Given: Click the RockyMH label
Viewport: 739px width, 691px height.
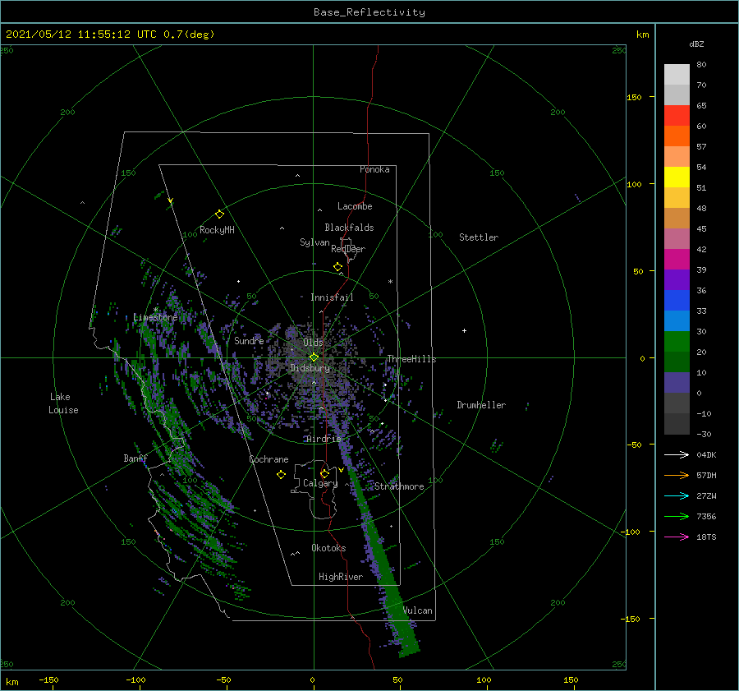Looking at the screenshot, I should (217, 230).
